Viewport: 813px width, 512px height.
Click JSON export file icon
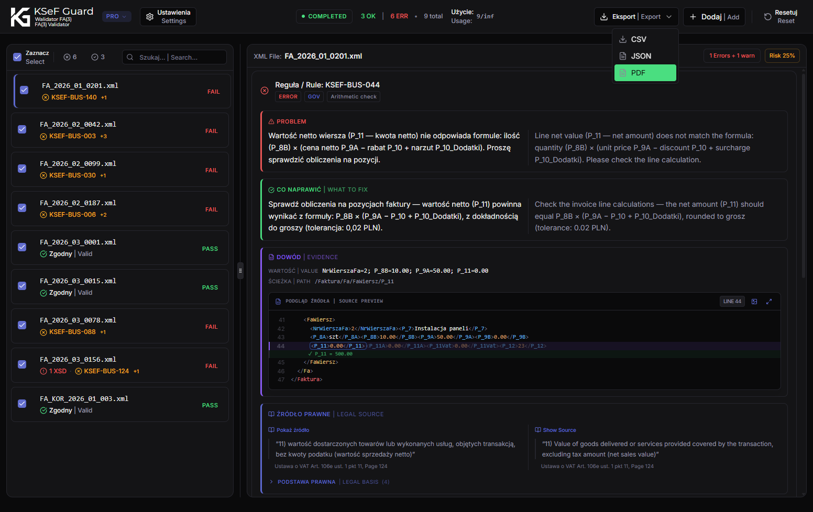click(x=623, y=56)
